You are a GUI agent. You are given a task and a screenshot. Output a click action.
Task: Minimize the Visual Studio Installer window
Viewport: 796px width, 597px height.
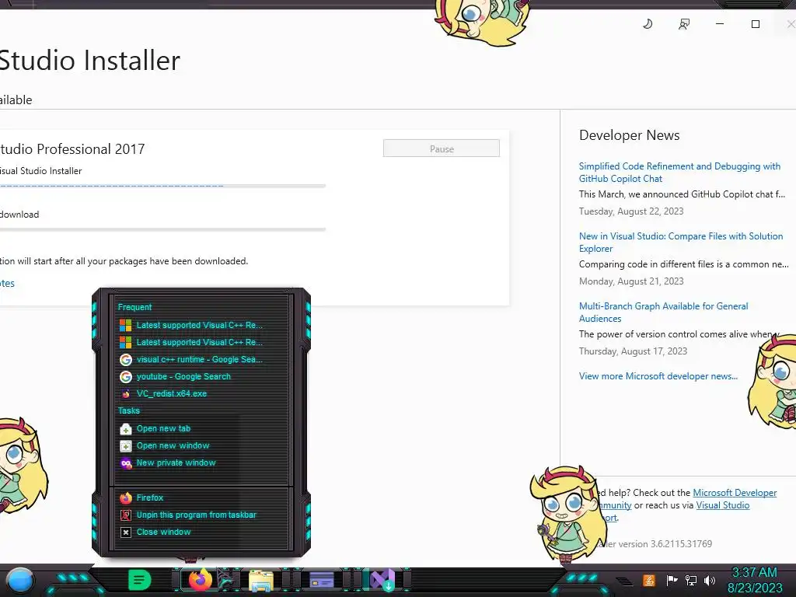pyautogui.click(x=719, y=24)
